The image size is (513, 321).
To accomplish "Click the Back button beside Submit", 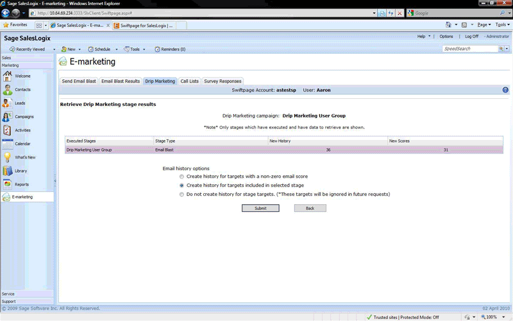I will [310, 208].
